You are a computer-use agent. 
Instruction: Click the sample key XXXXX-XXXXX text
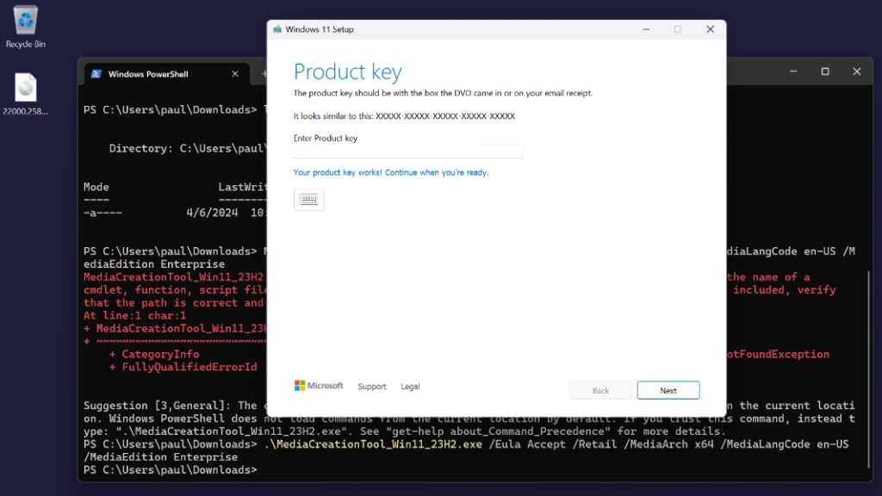pyautogui.click(x=445, y=116)
